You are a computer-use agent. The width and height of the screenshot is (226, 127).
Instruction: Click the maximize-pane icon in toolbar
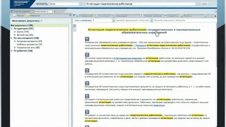tap(210, 16)
